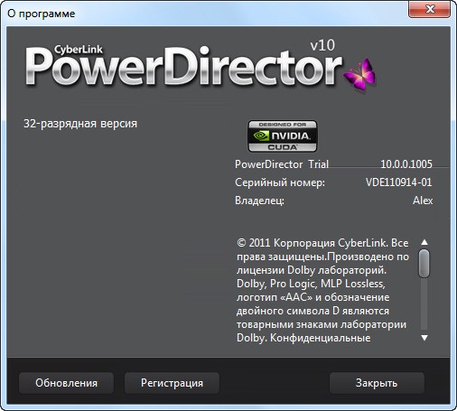Click the purple butterfly logo
Viewport: 457px width, 411px height.
360,74
